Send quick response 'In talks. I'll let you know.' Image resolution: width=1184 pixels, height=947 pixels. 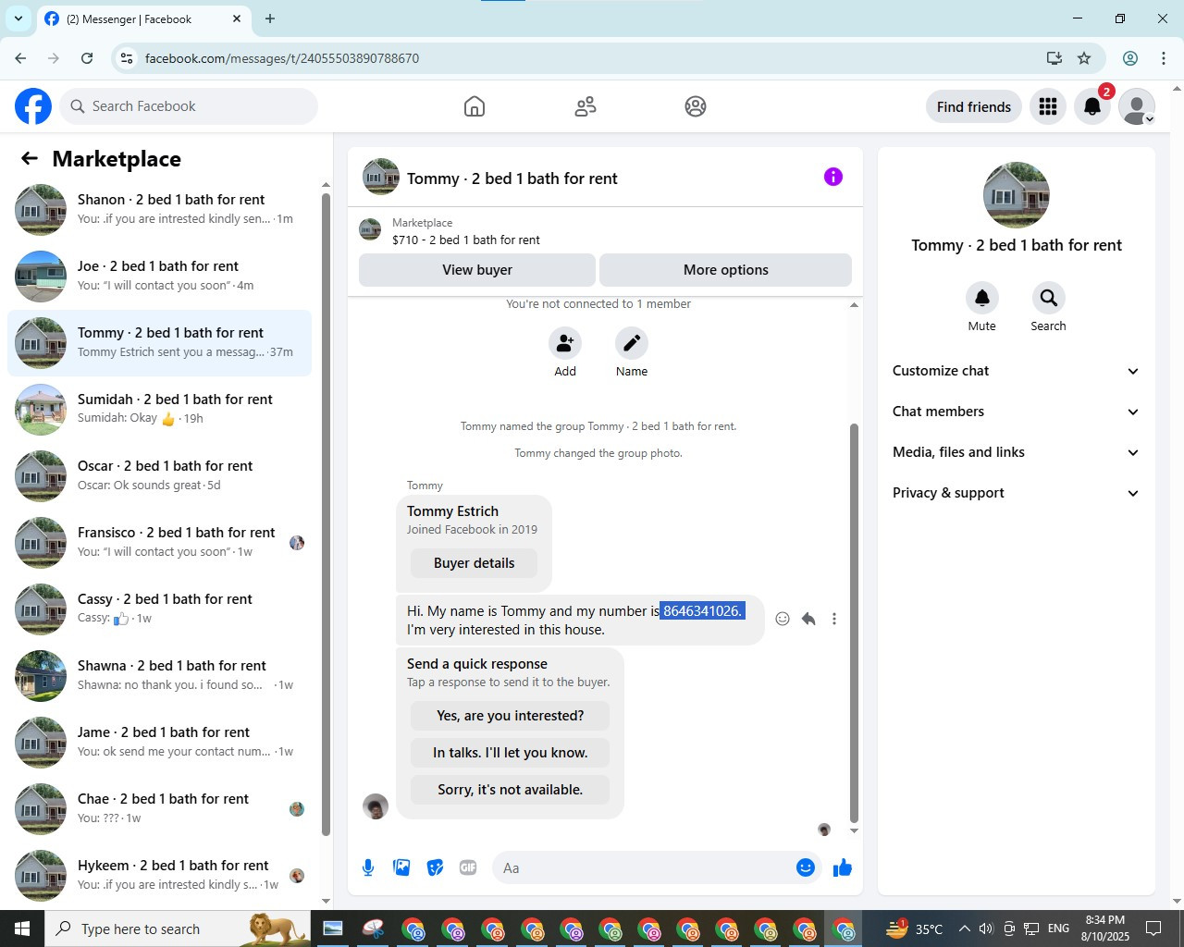coord(511,753)
